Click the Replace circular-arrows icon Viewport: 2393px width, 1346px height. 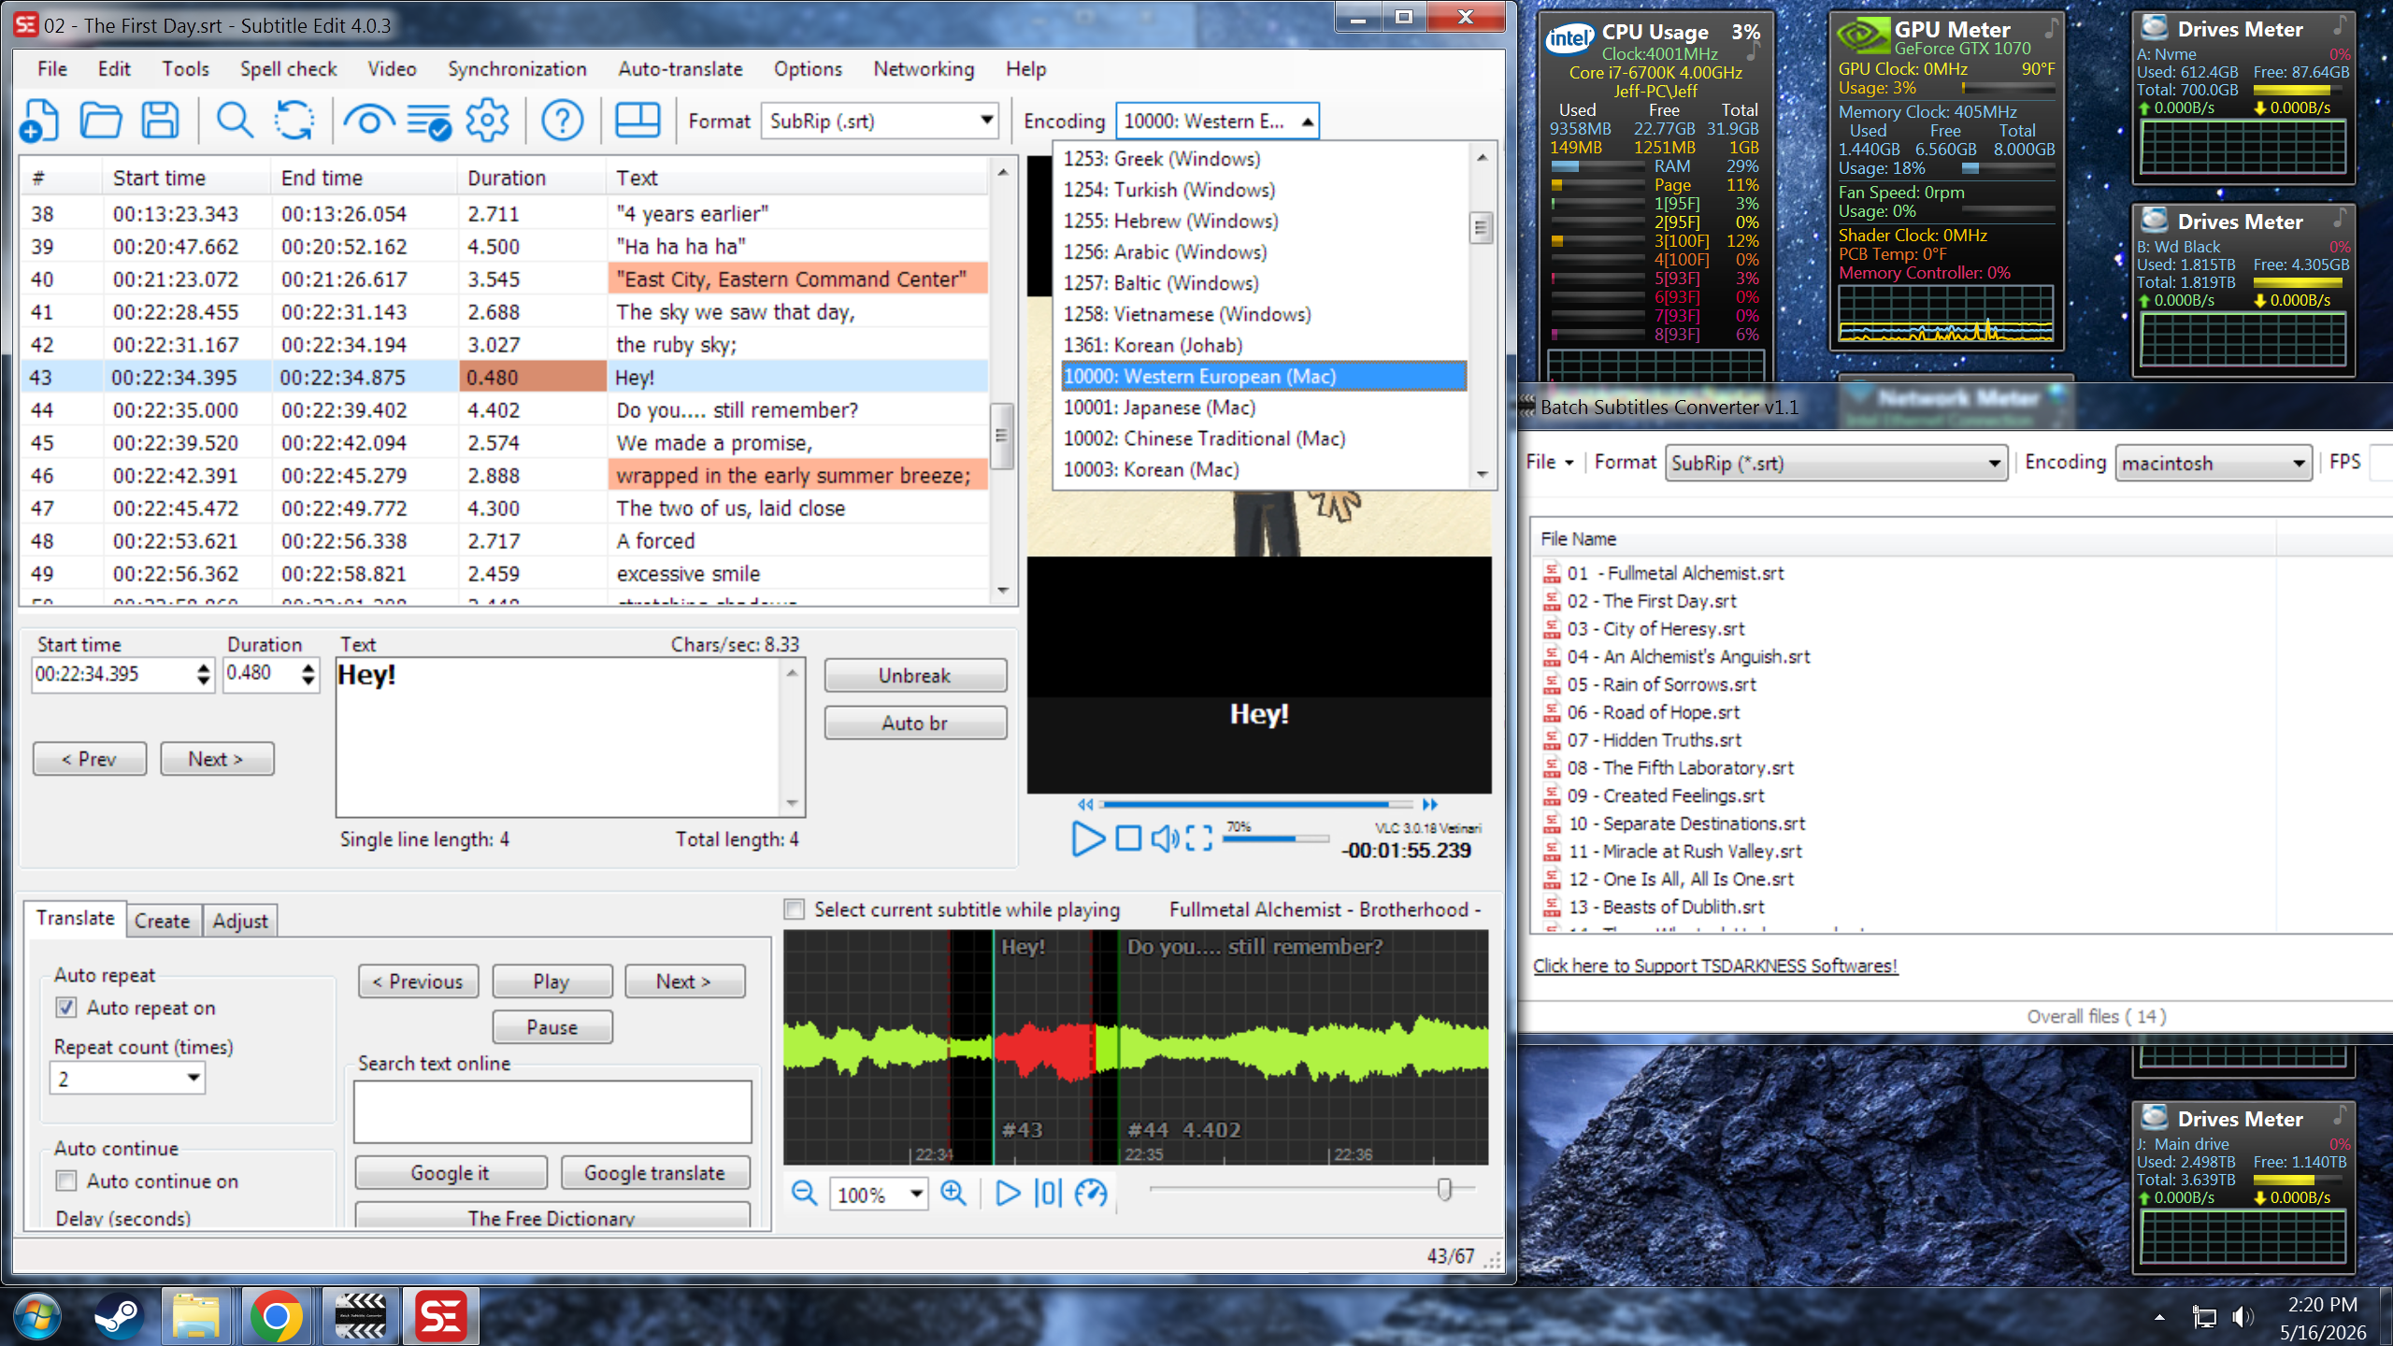(x=294, y=122)
